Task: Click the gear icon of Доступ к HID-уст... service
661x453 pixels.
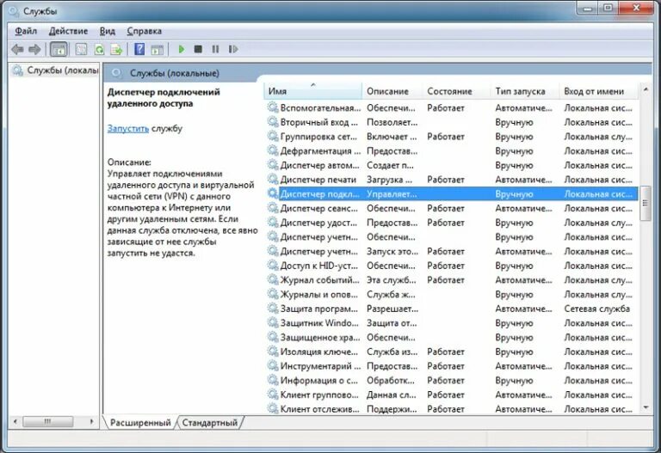Action: [x=273, y=266]
